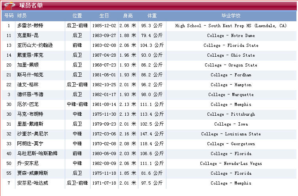Select player name 多雷尔-赖特
The width and height of the screenshot is (298, 196).
pos(30,26)
